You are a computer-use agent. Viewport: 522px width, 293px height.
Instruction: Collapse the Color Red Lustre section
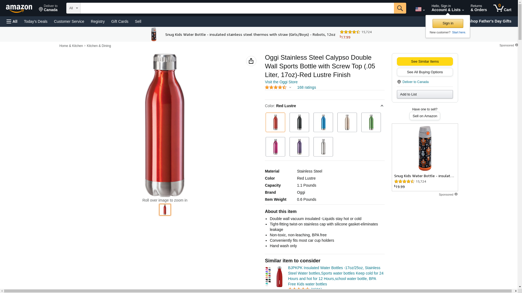click(382, 106)
